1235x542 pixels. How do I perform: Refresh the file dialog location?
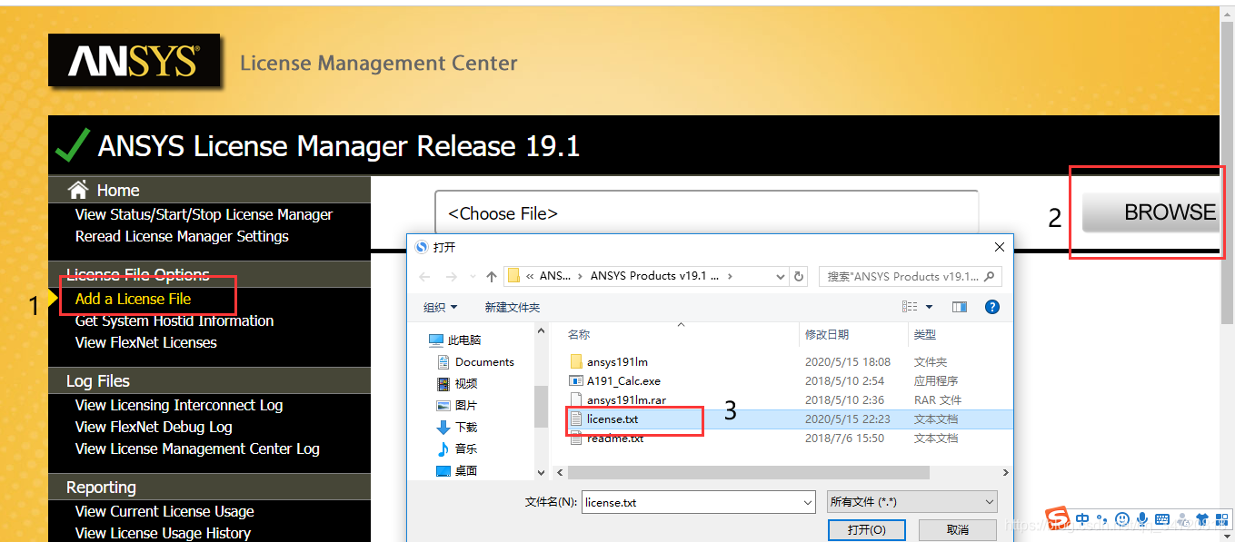[799, 276]
